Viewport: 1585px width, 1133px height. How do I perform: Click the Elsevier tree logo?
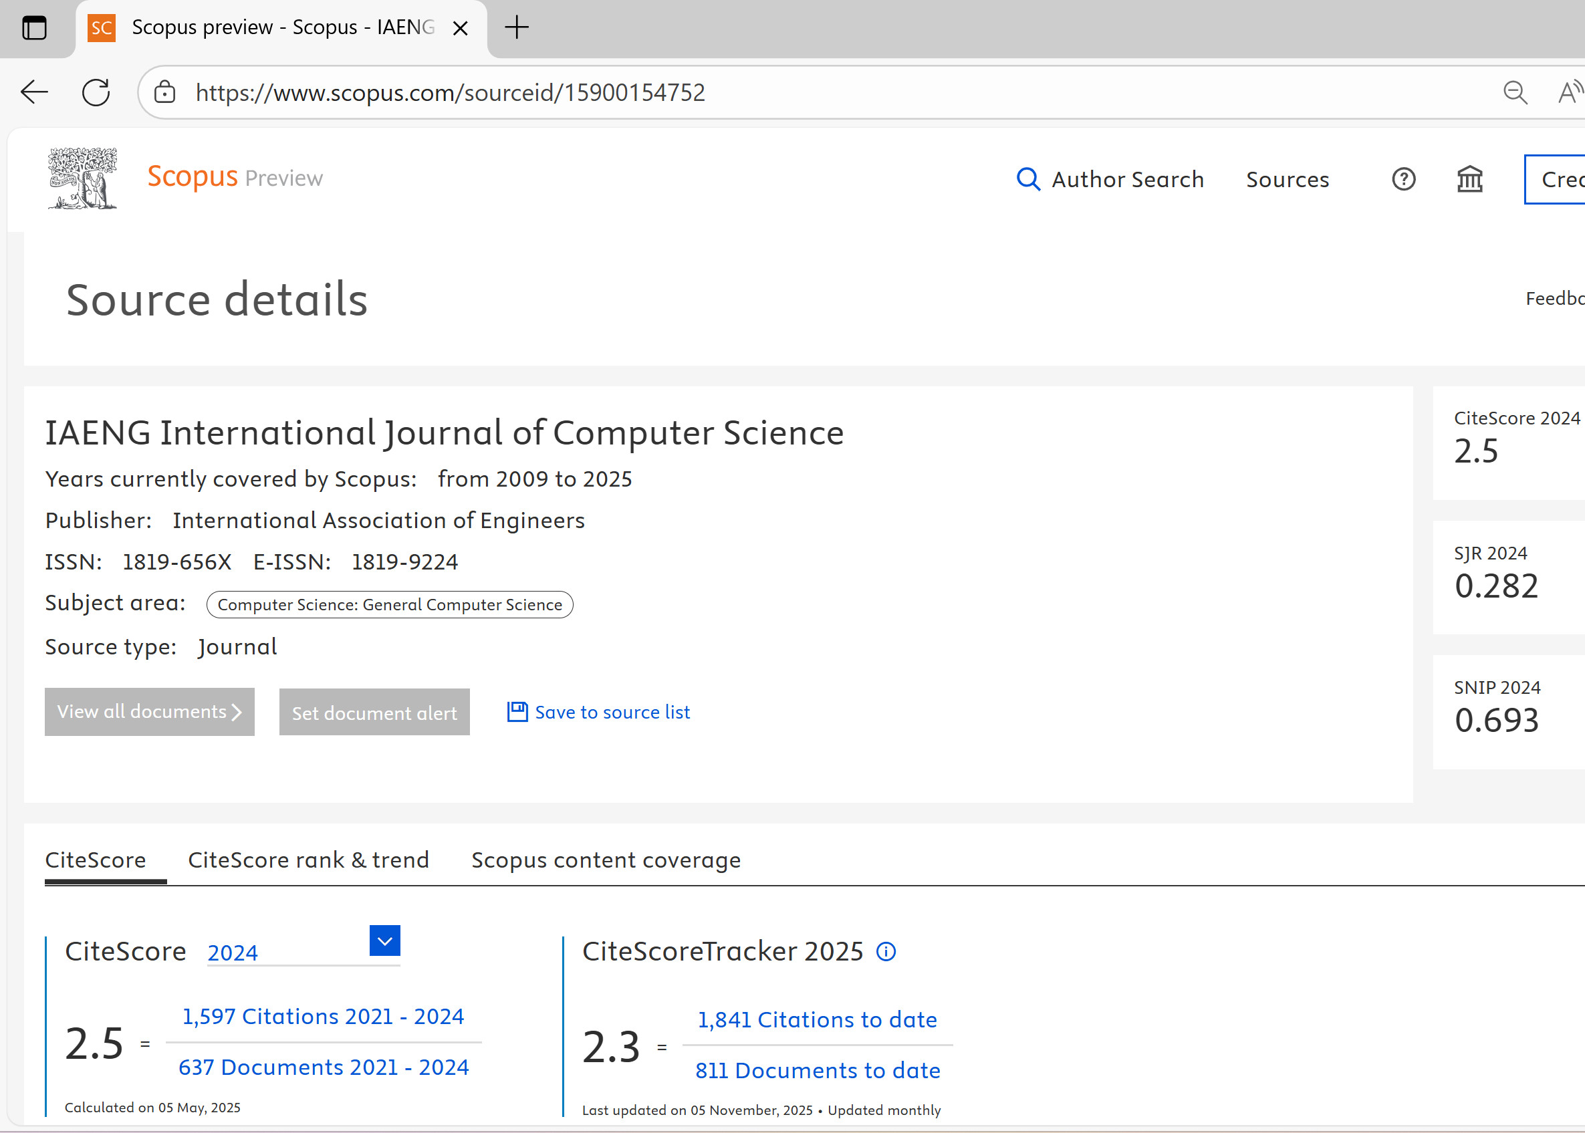(x=82, y=178)
